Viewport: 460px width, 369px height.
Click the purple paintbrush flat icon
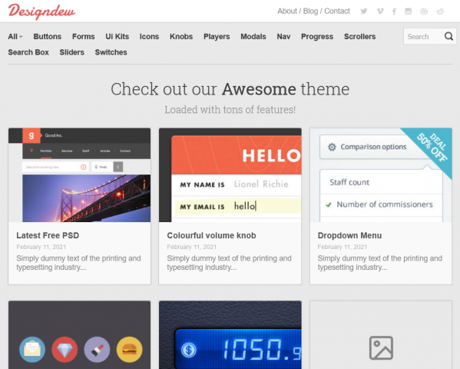(97, 350)
